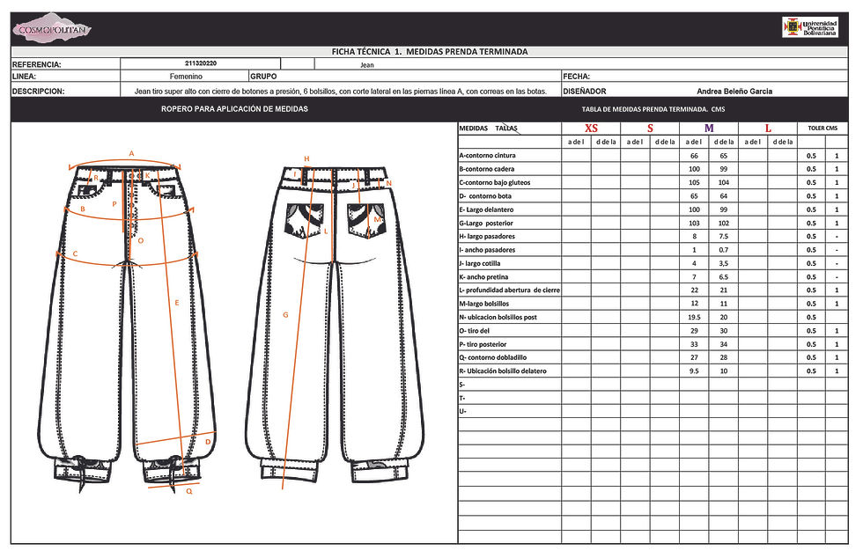
Task: Click the 'GRUPO' field label
Action: [263, 77]
